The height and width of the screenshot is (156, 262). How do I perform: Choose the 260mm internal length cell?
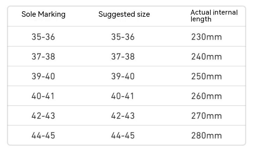click(206, 96)
